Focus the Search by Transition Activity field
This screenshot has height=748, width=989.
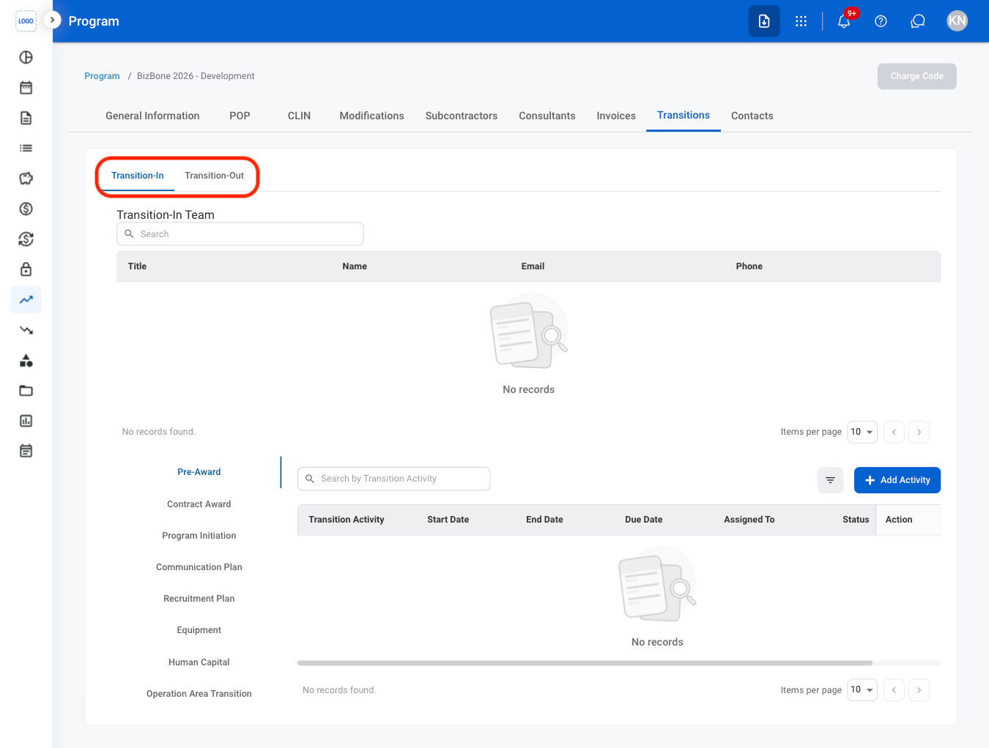(393, 479)
